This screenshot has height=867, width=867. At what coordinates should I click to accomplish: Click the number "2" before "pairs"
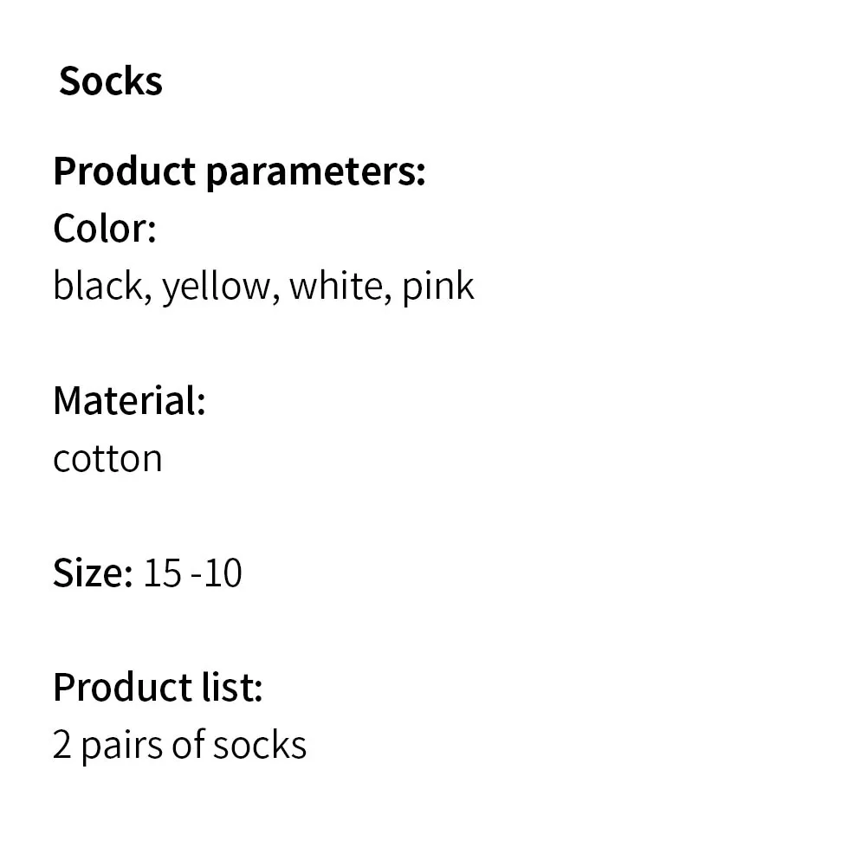[x=61, y=745]
